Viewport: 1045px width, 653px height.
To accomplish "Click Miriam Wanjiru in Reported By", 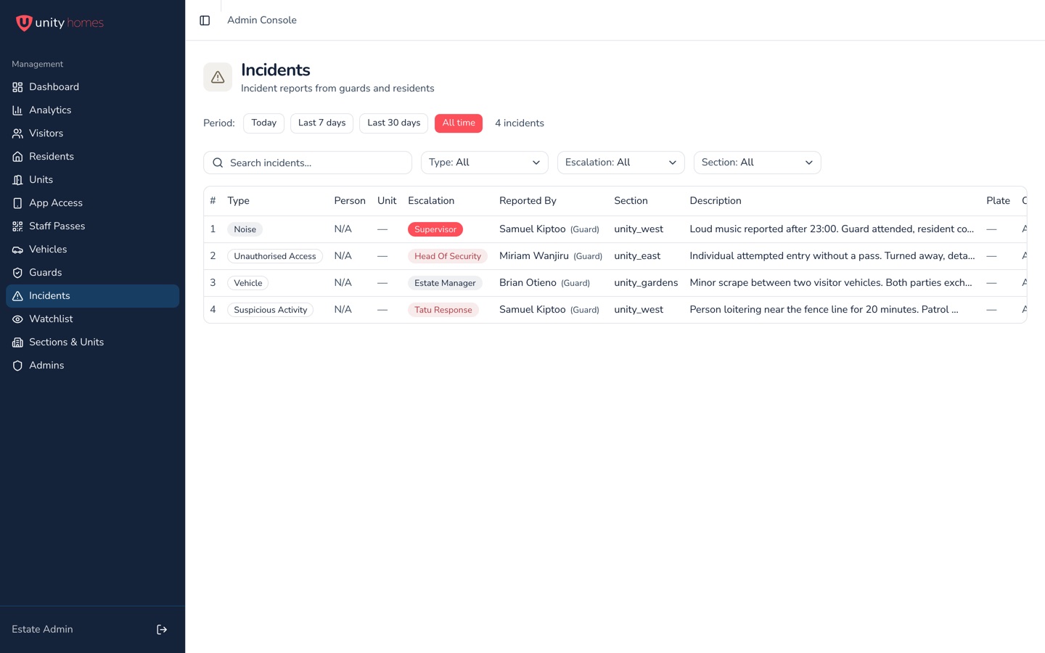I will [x=534, y=256].
